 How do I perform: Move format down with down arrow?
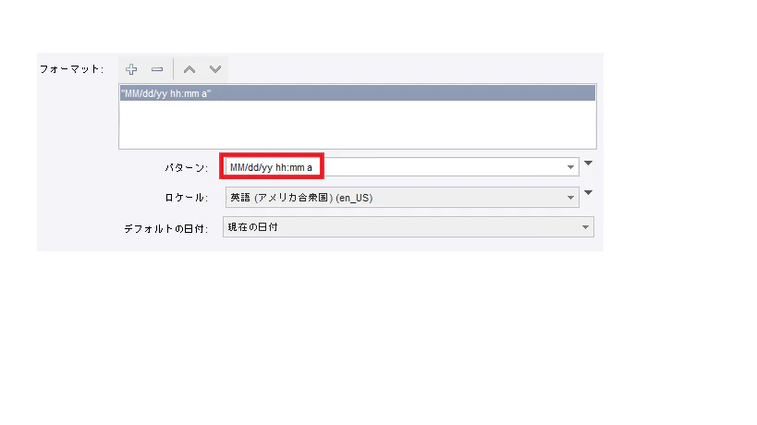tap(215, 69)
